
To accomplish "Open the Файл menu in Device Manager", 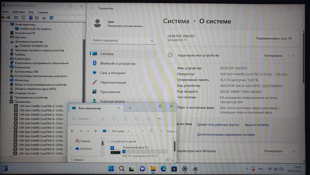I will pyautogui.click(x=5, y=12).
